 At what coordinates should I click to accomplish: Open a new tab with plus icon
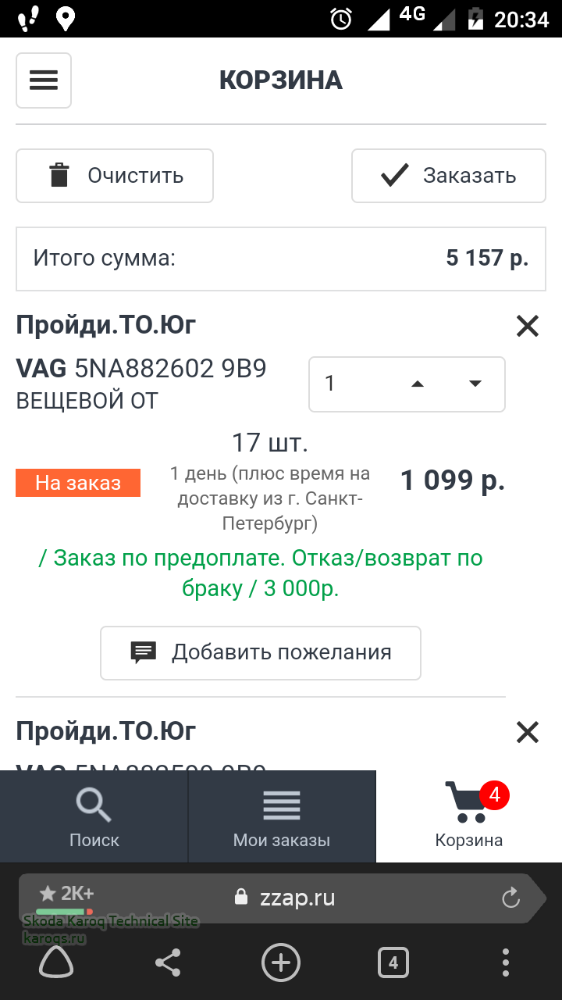[x=280, y=963]
